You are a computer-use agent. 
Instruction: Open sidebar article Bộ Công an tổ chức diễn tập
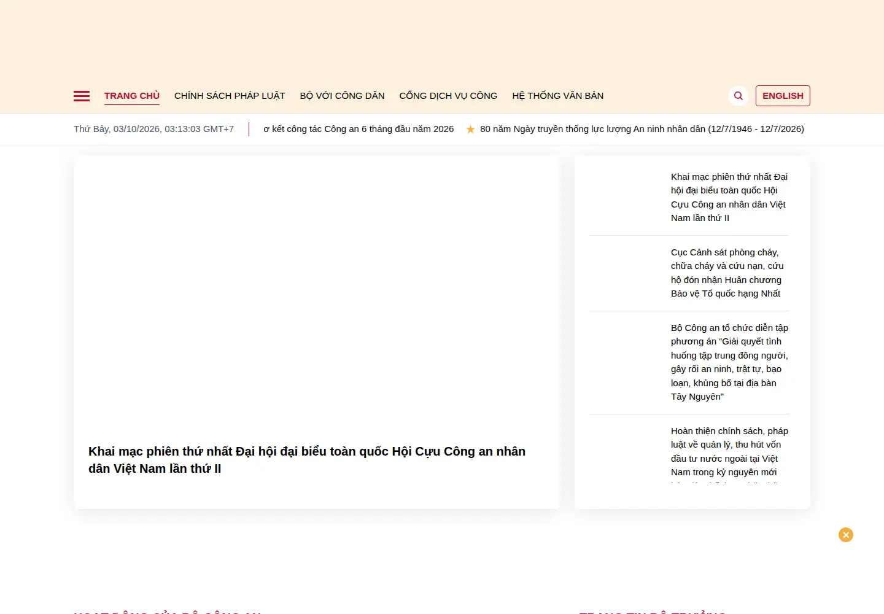point(730,362)
